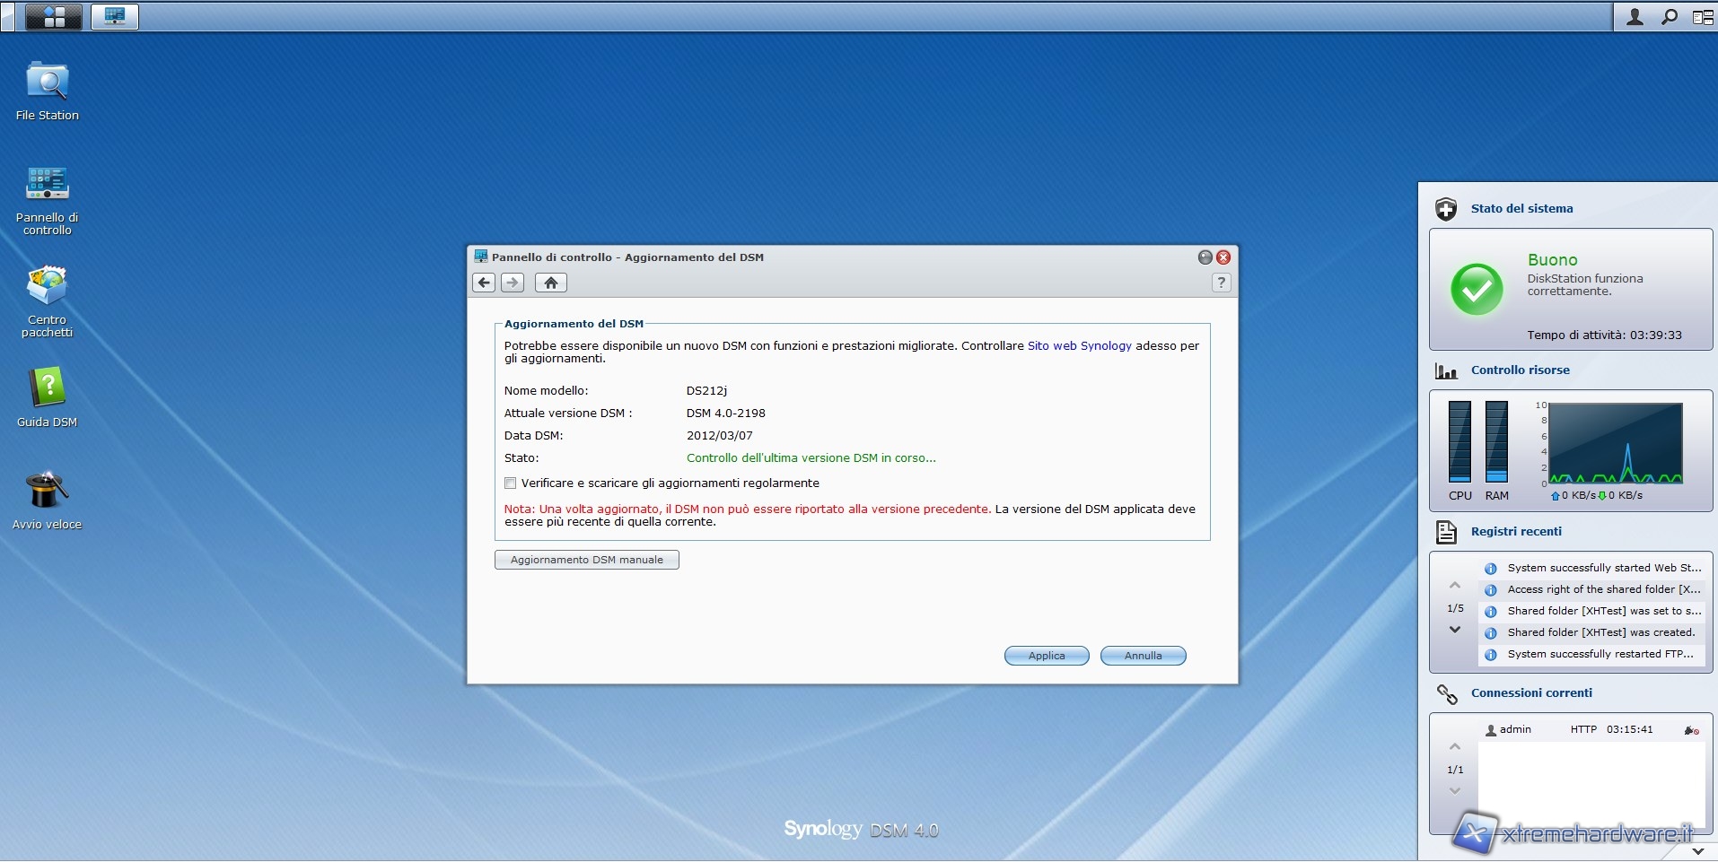Click the back arrow in the control panel
1718x862 pixels.
click(x=484, y=283)
